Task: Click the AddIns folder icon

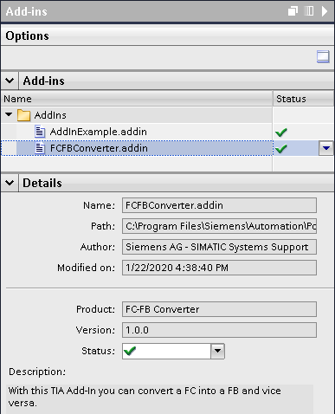Action: [x=23, y=115]
